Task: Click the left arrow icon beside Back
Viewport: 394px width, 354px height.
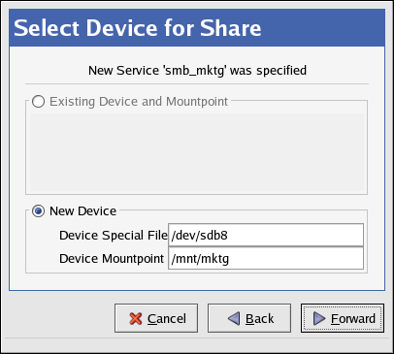Action: (x=234, y=319)
